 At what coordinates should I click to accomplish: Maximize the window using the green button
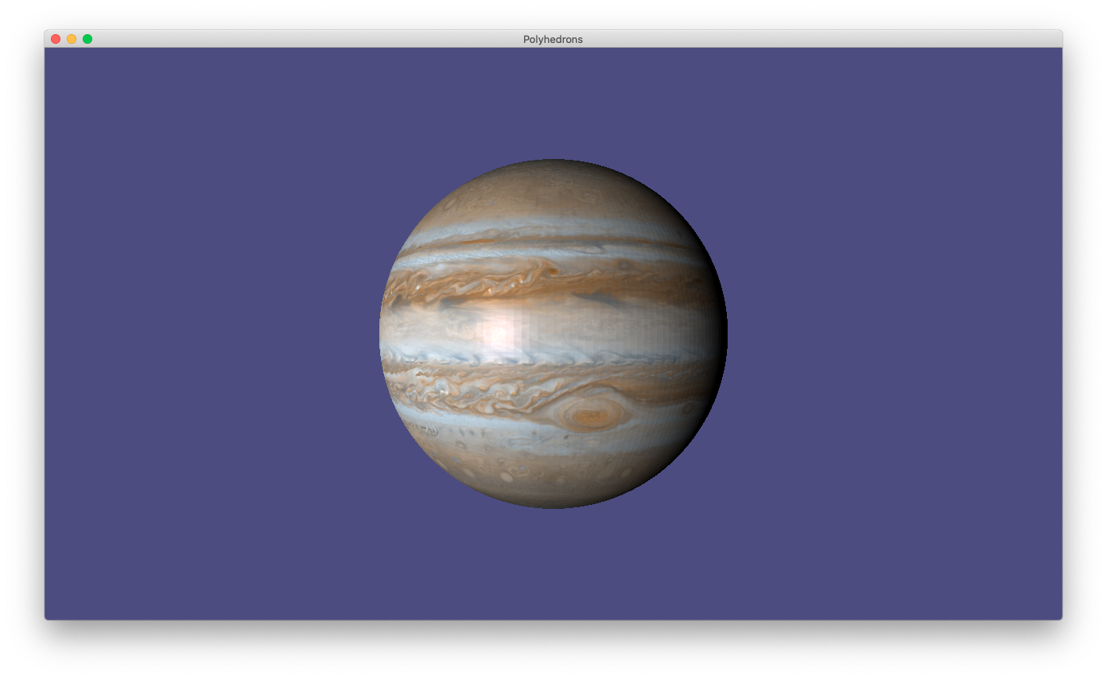tap(87, 39)
